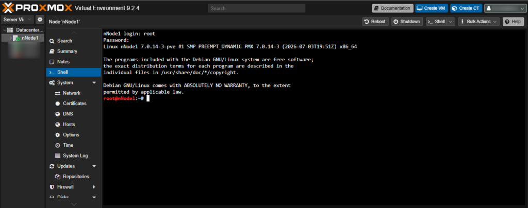Click the Create CT button
Viewport: 528px width, 208px height.
pyautogui.click(x=466, y=8)
